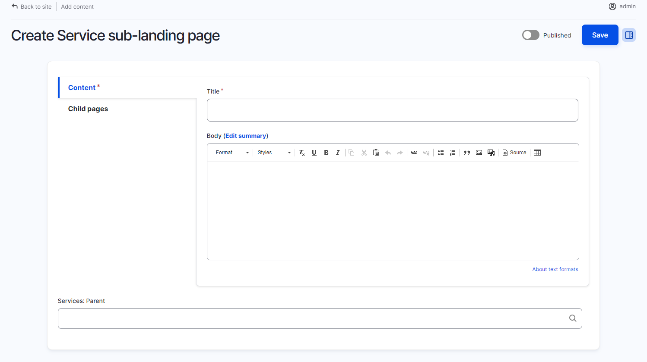Image resolution: width=647 pixels, height=362 pixels.
Task: Click the Services: Parent autocomplete field
Action: pyautogui.click(x=320, y=318)
